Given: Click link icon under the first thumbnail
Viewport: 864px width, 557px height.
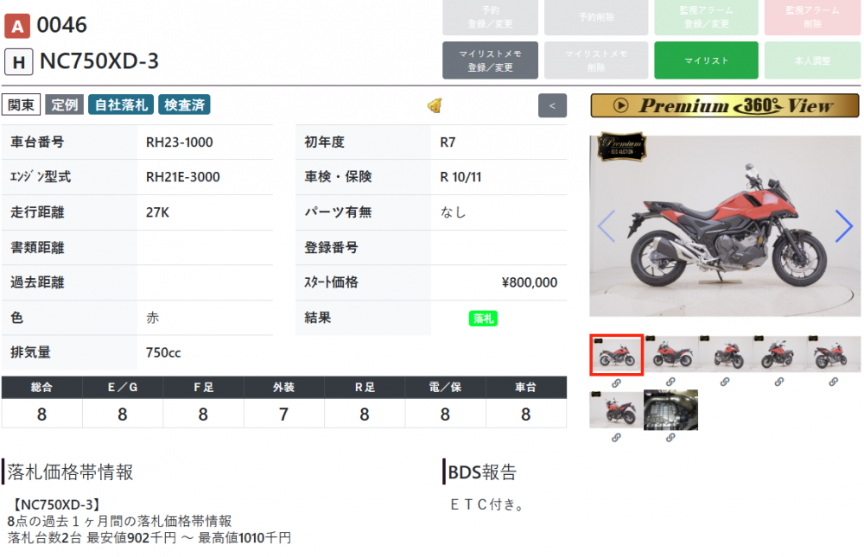Looking at the screenshot, I should pos(616,382).
